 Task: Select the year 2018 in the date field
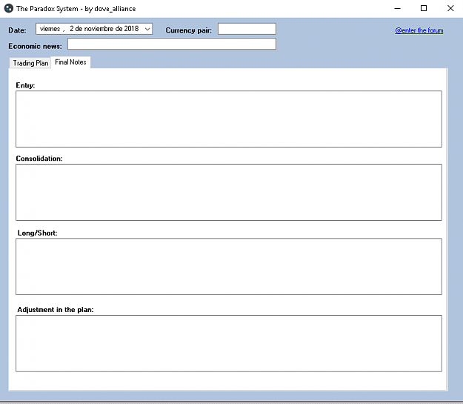click(131, 29)
